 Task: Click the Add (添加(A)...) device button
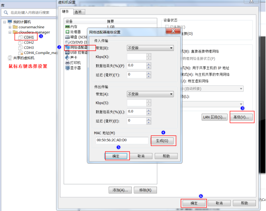coord(120,190)
